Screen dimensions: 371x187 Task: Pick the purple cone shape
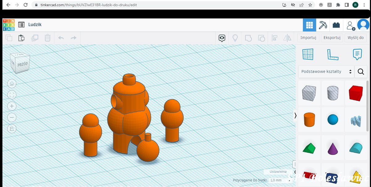click(333, 148)
